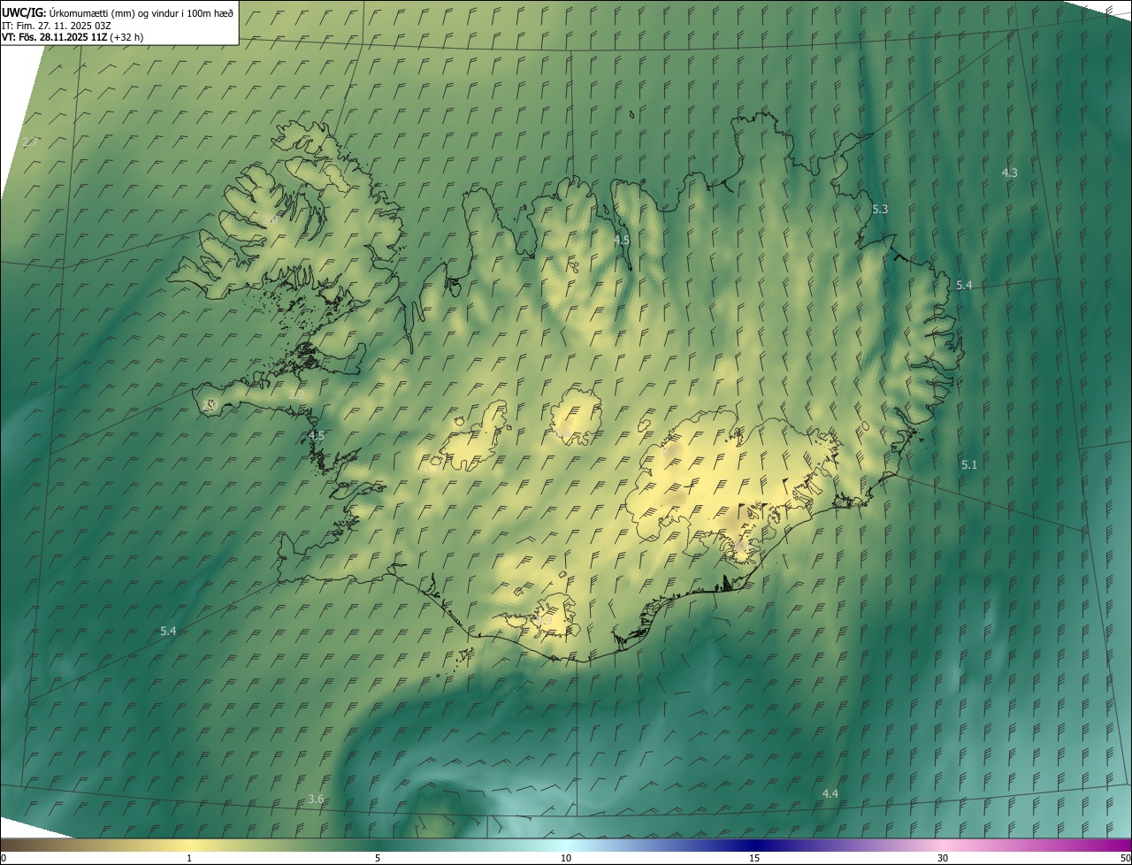
Task: Click the valid time line 'VT: Fös. 28.11.2025 11Z (+32 h)'
Action: pos(73,37)
